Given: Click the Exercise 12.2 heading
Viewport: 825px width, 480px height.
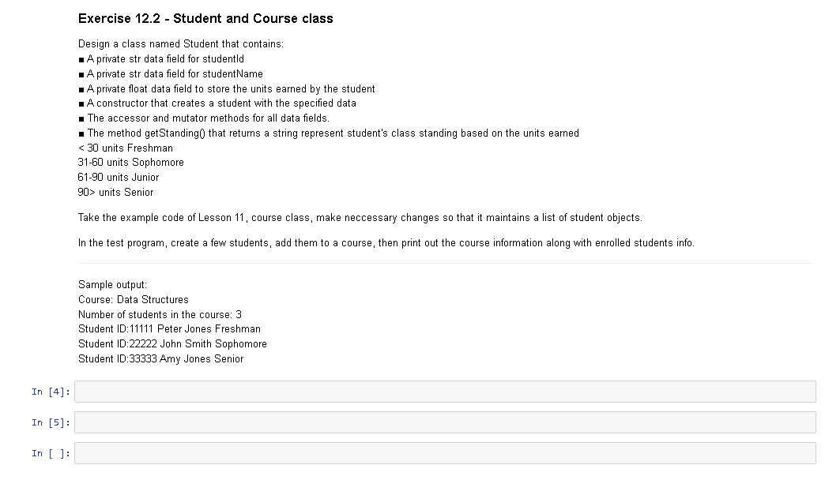Looking at the screenshot, I should pyautogui.click(x=205, y=18).
